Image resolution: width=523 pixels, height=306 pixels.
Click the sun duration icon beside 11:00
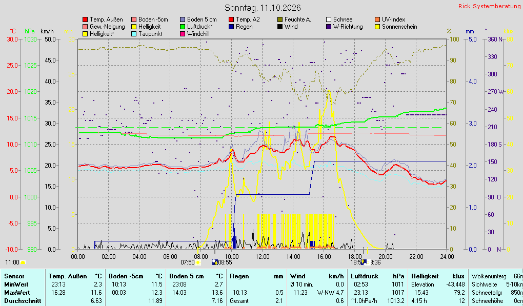(23, 262)
